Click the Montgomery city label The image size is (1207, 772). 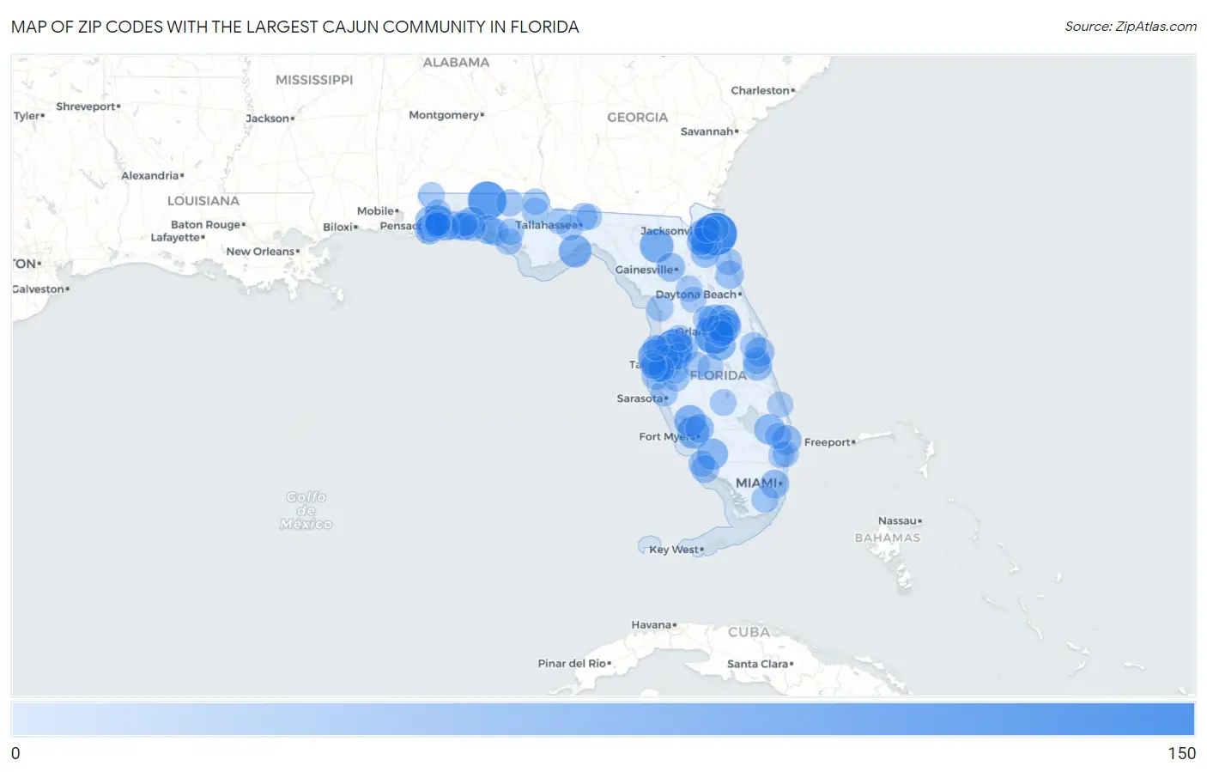tap(444, 115)
